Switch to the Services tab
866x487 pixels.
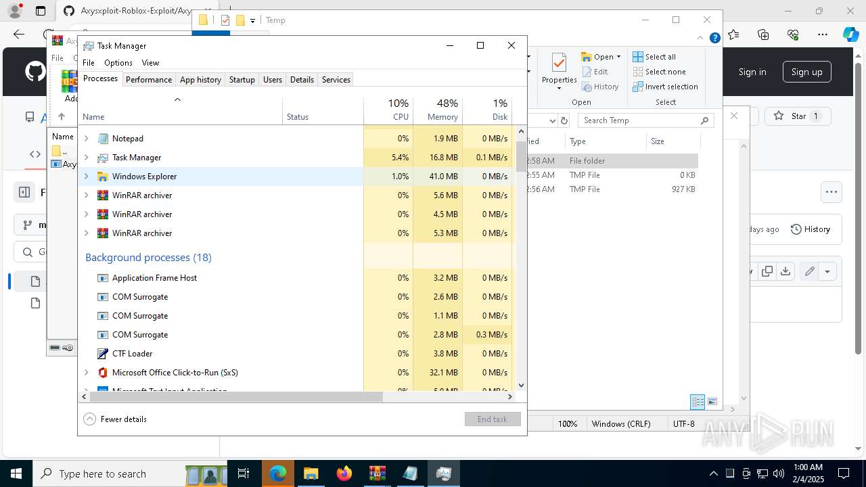point(336,79)
